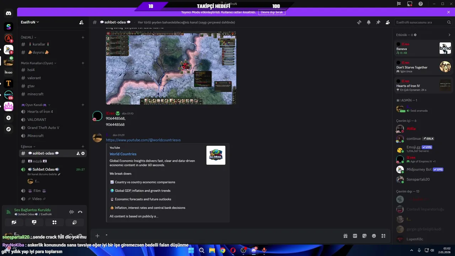Open settings gear for sohbet-odası channel

(x=83, y=153)
